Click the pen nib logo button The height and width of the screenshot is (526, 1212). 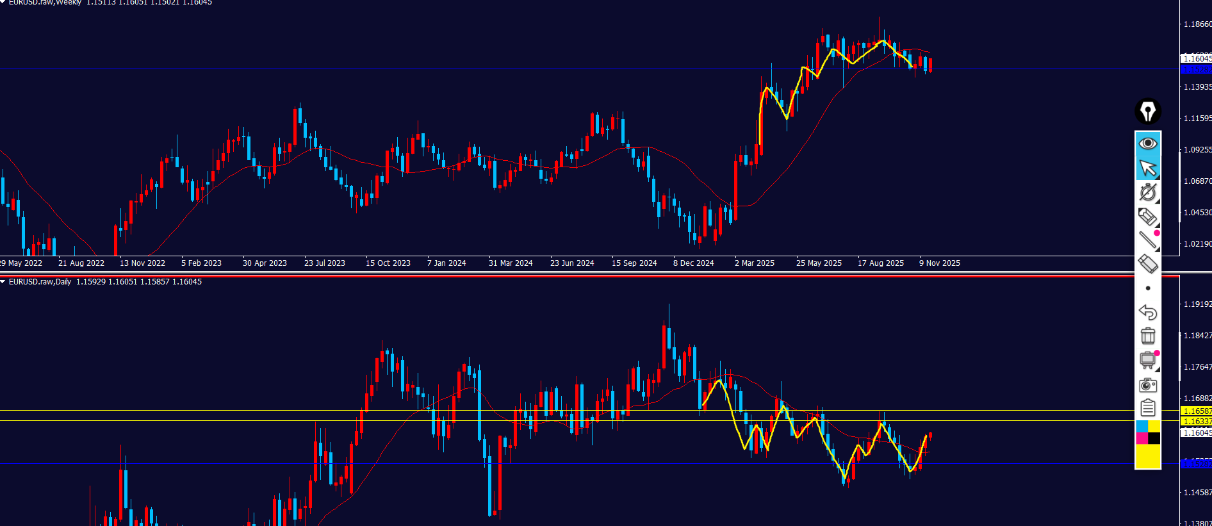[1147, 111]
